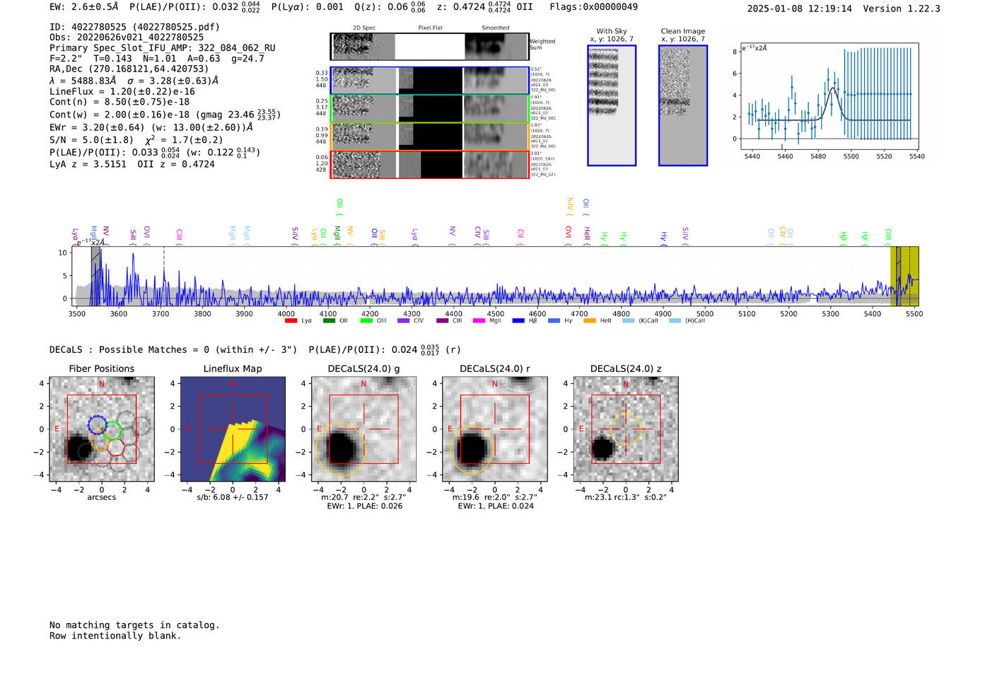The image size is (990, 674).
Task: Click the EW: 2.6±0.5Å header text
Action: tap(84, 7)
